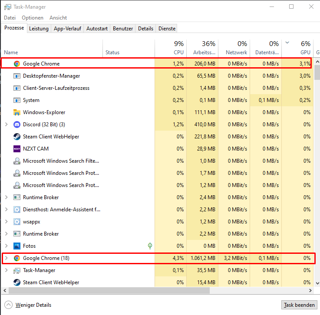The height and width of the screenshot is (315, 320).
Task: Click the Microsoft Windows Search Filte... icon
Action: pos(17,161)
